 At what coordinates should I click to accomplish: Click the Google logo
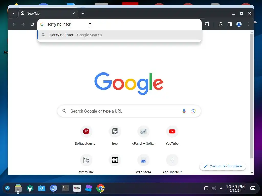pos(129,83)
